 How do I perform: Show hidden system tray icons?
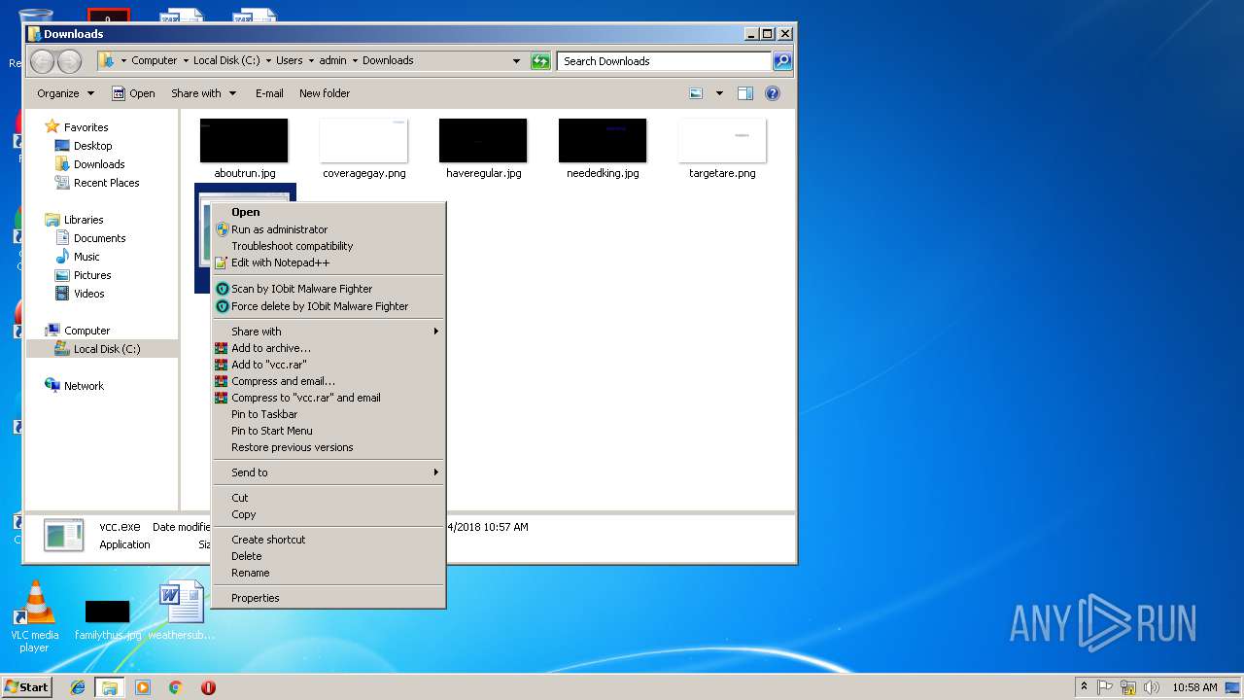click(1084, 687)
